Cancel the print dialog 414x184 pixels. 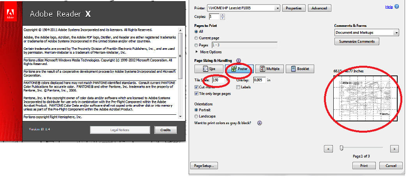[391, 166]
